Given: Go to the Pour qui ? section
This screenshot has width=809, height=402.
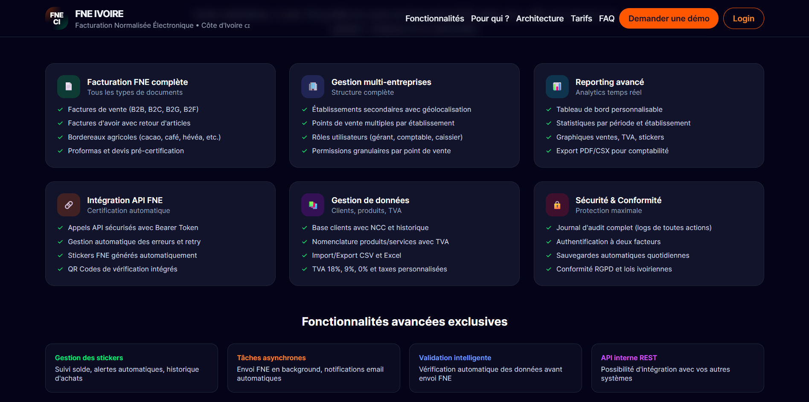Looking at the screenshot, I should (x=490, y=18).
